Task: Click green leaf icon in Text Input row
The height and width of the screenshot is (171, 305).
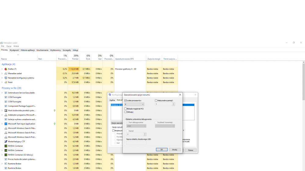Action: tap(55, 124)
